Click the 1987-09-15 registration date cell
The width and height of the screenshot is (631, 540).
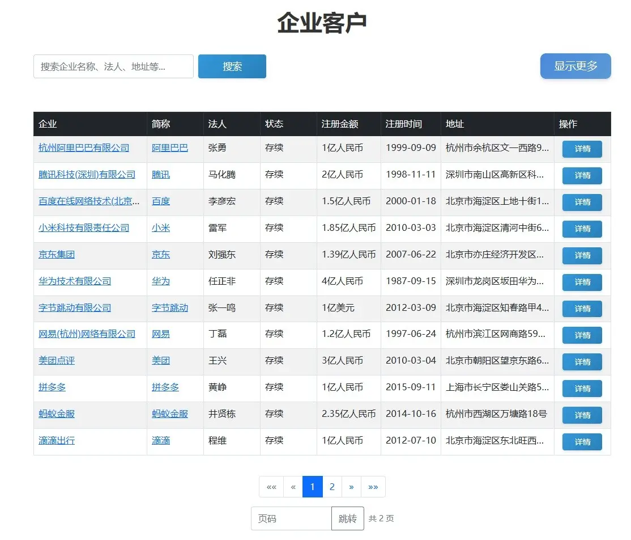(411, 281)
